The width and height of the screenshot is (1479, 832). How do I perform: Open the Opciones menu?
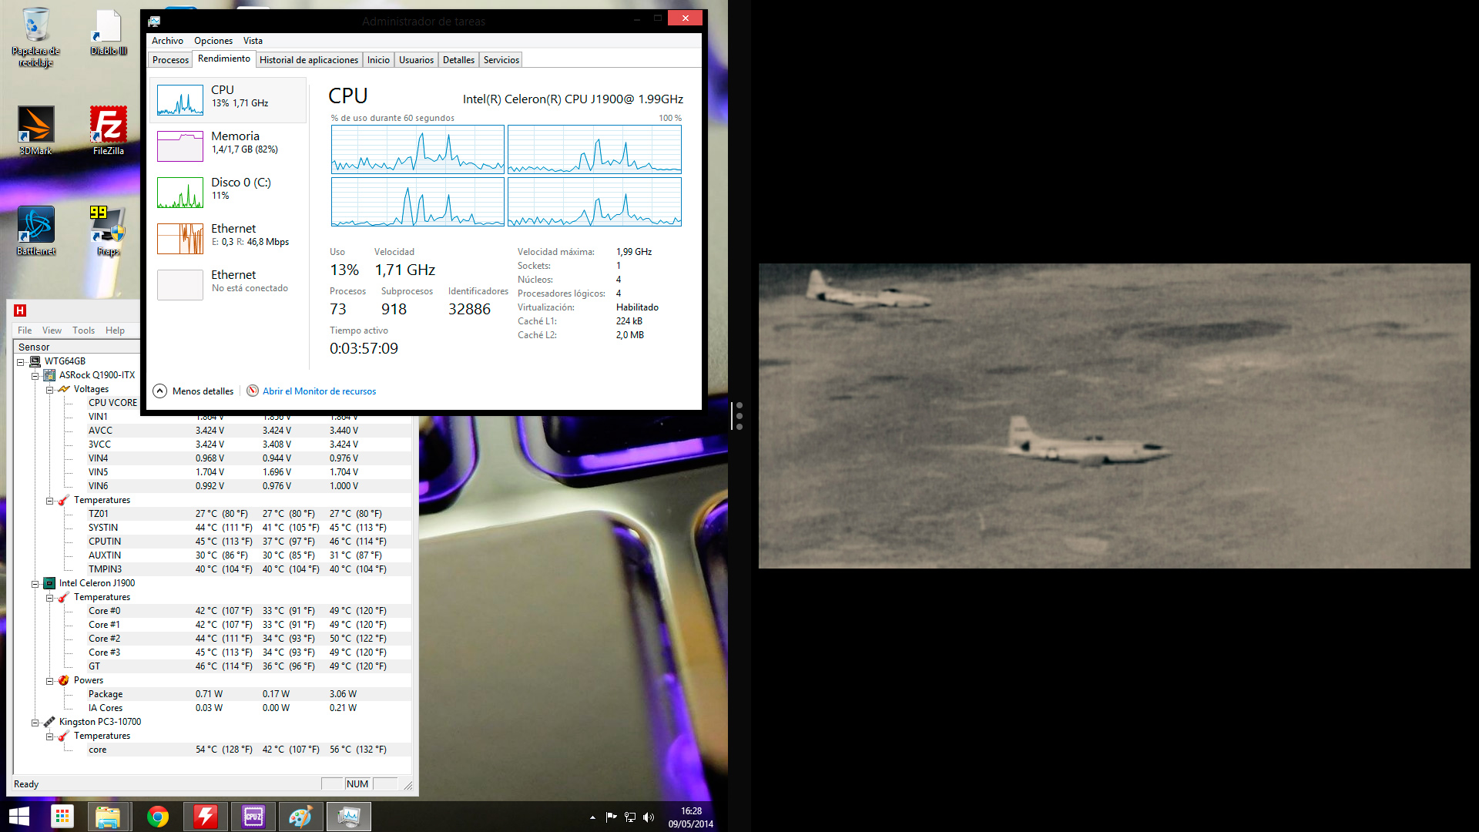pos(213,41)
